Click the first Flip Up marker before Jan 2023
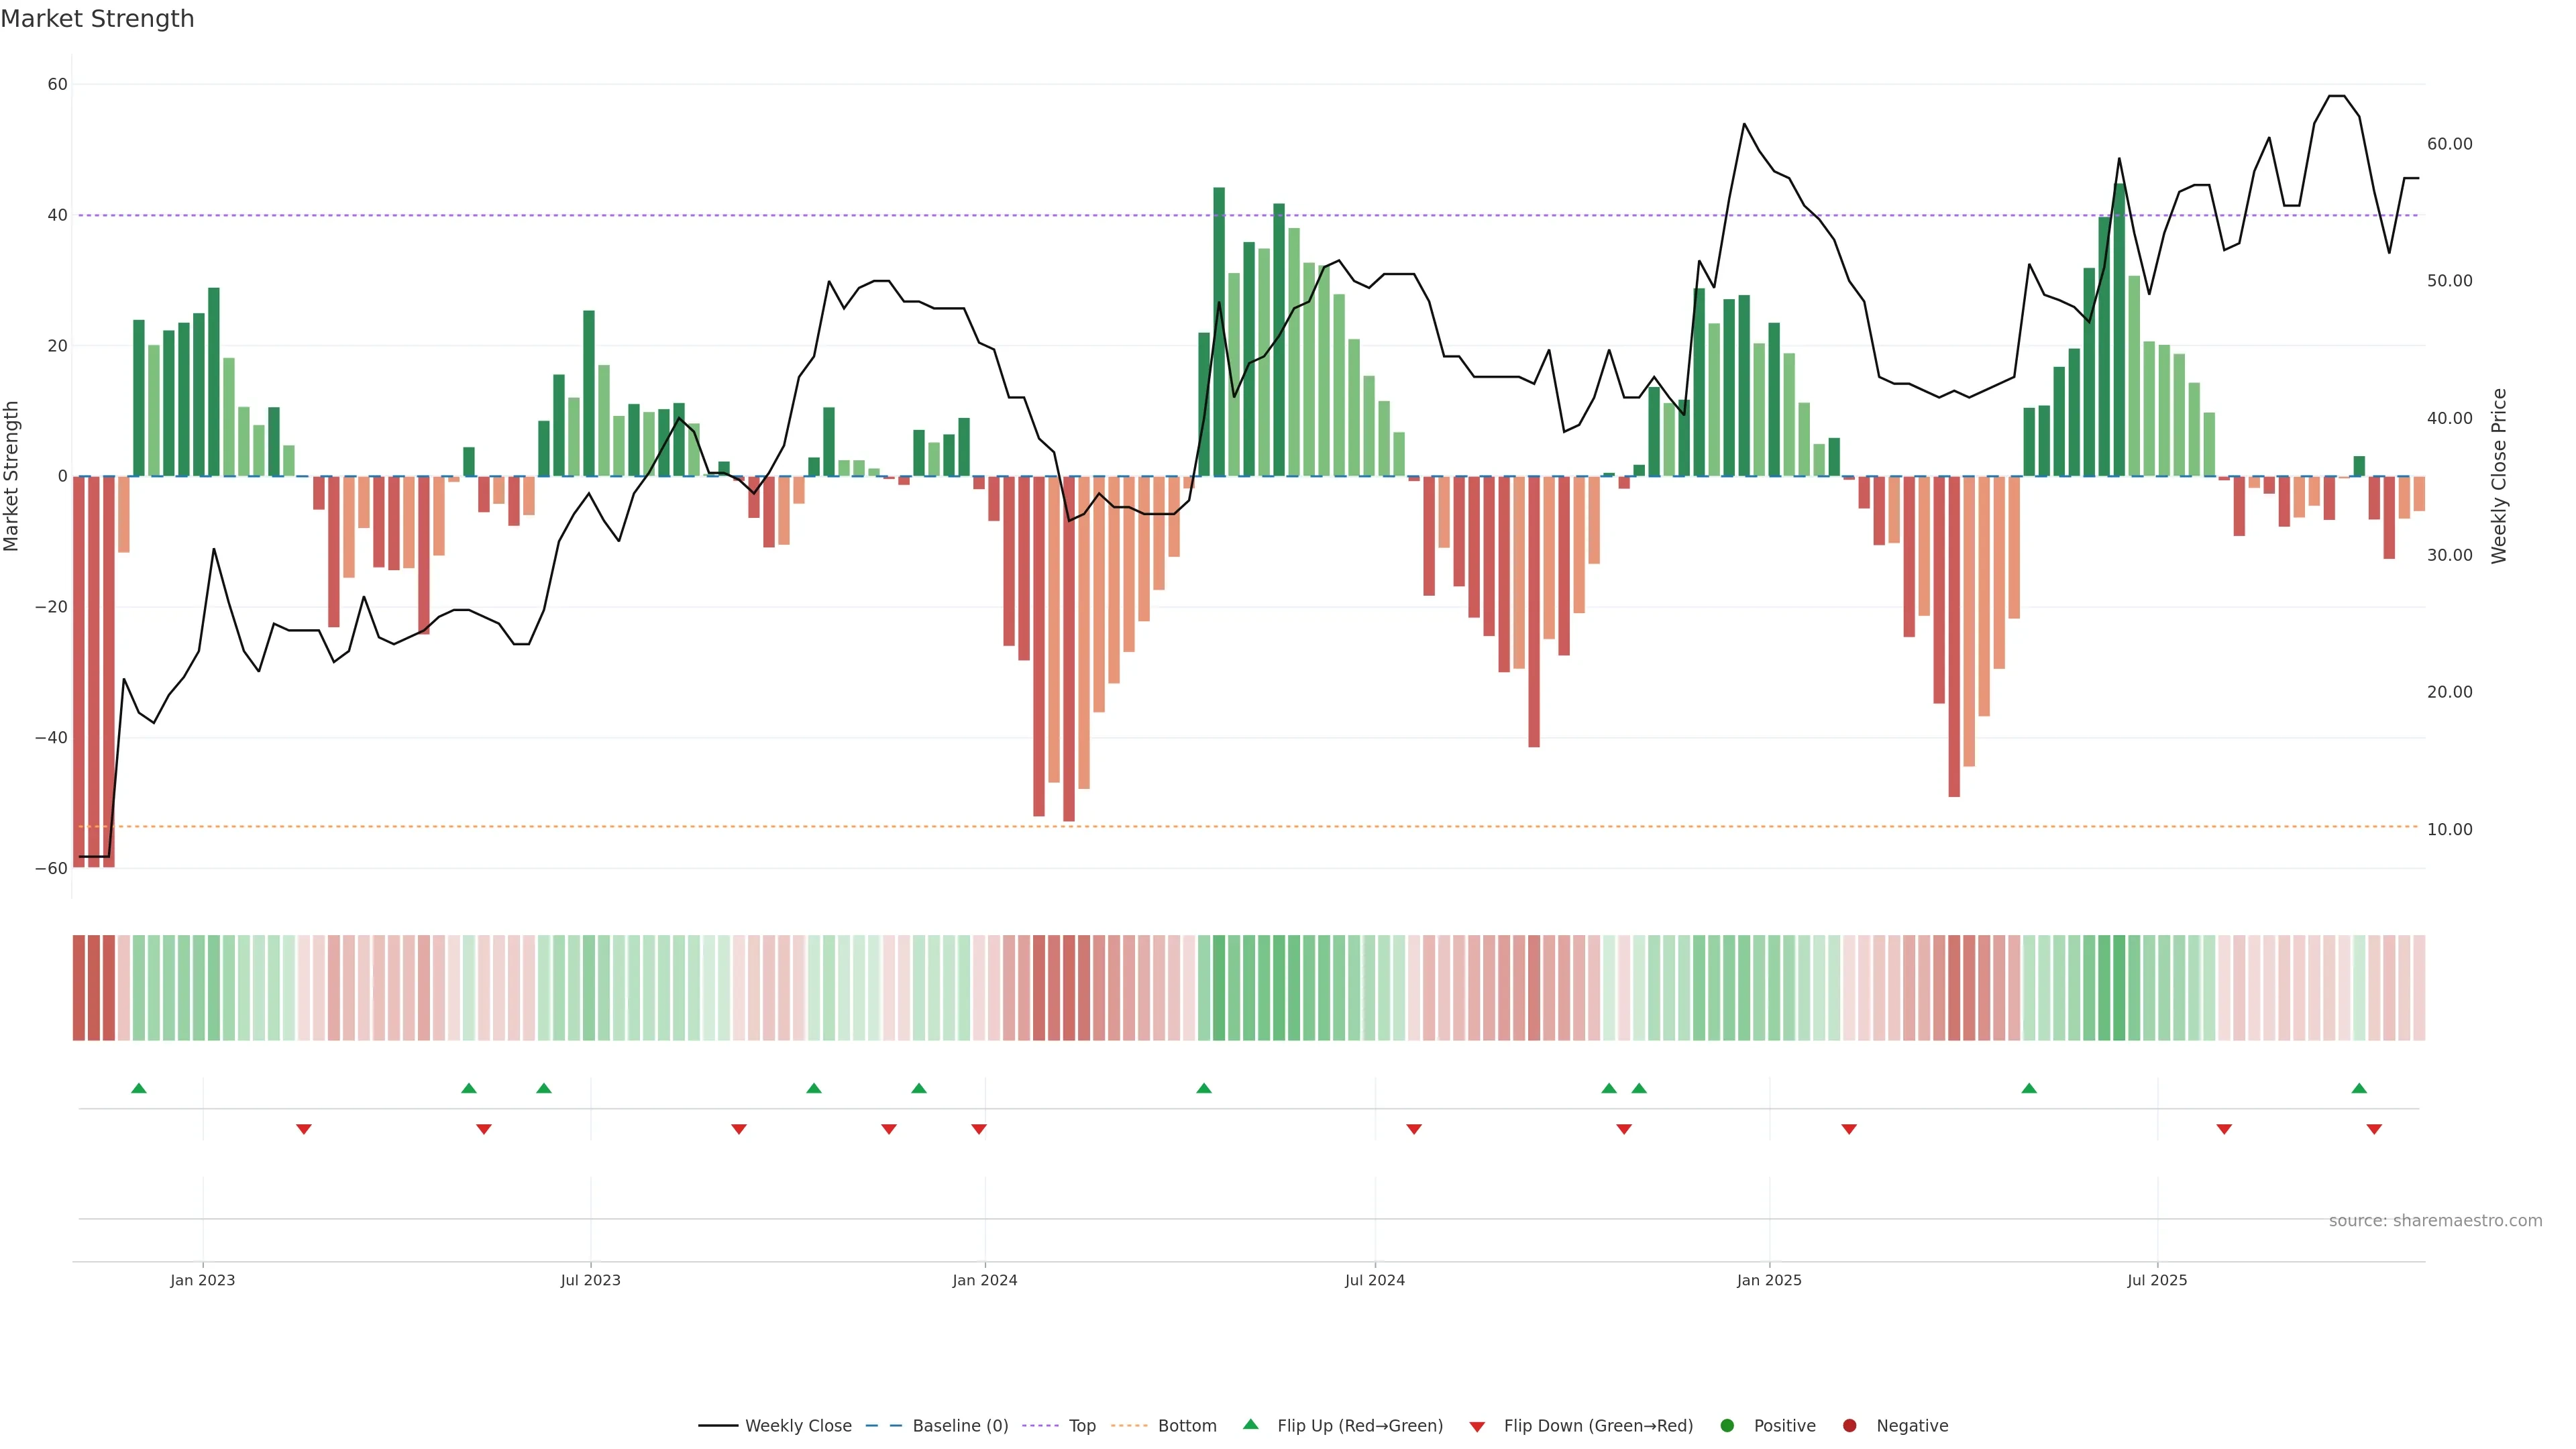Image resolution: width=2576 pixels, height=1449 pixels. (x=139, y=1088)
